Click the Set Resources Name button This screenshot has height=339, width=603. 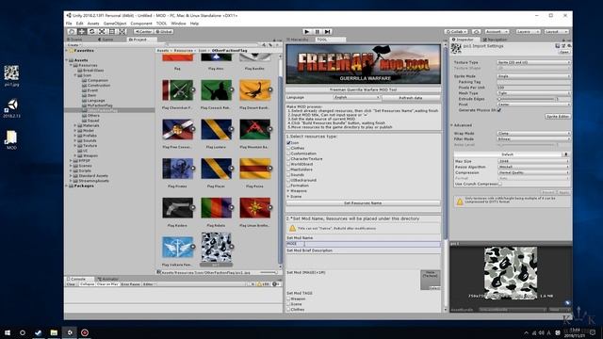click(363, 203)
